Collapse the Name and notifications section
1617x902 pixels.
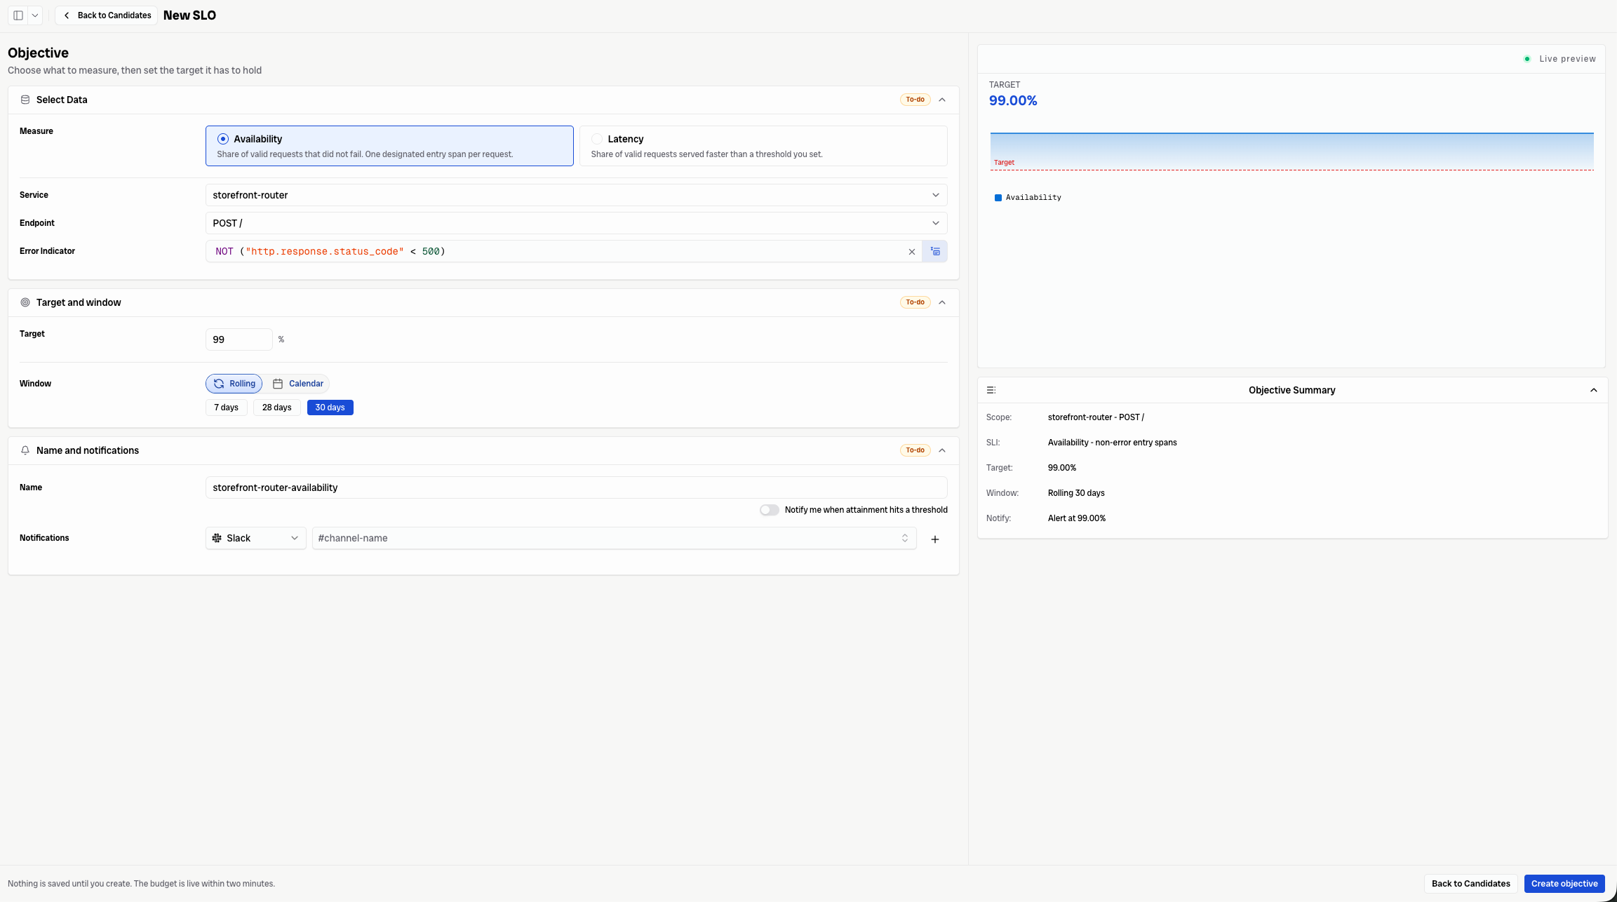[942, 450]
